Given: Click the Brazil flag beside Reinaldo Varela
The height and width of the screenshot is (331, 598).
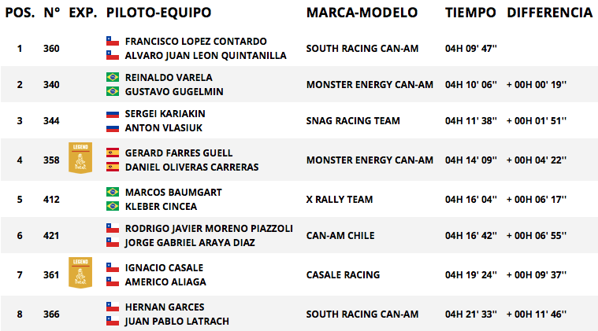Looking at the screenshot, I should click(113, 77).
